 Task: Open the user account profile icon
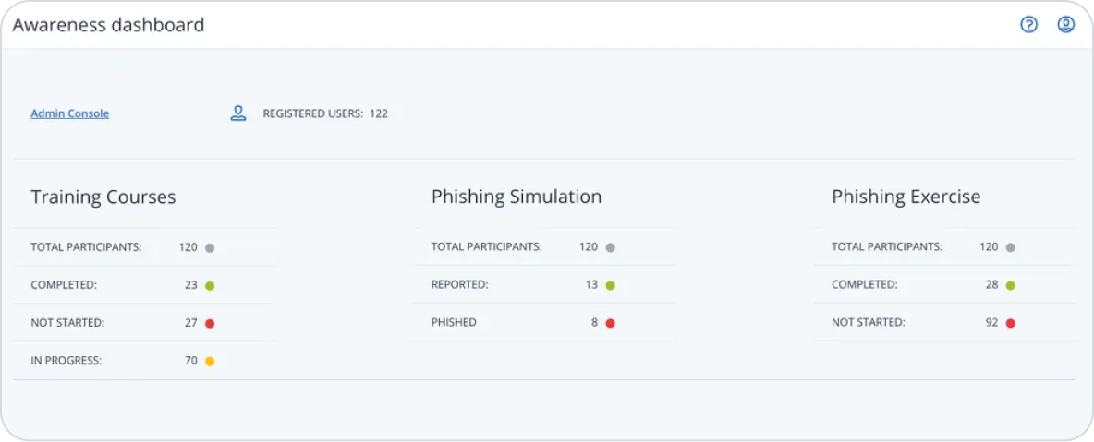1065,25
